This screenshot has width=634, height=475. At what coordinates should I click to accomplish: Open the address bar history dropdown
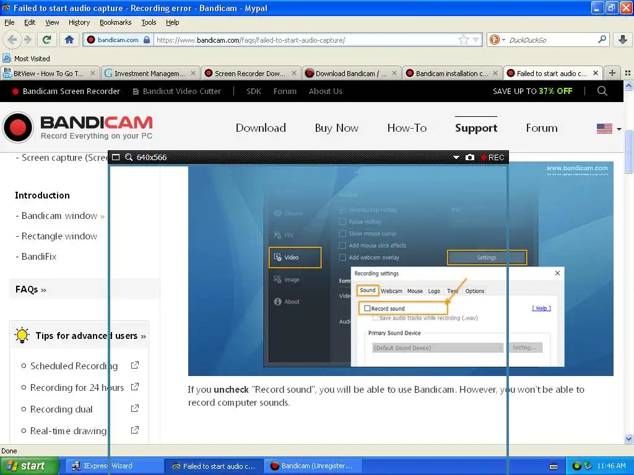click(476, 40)
